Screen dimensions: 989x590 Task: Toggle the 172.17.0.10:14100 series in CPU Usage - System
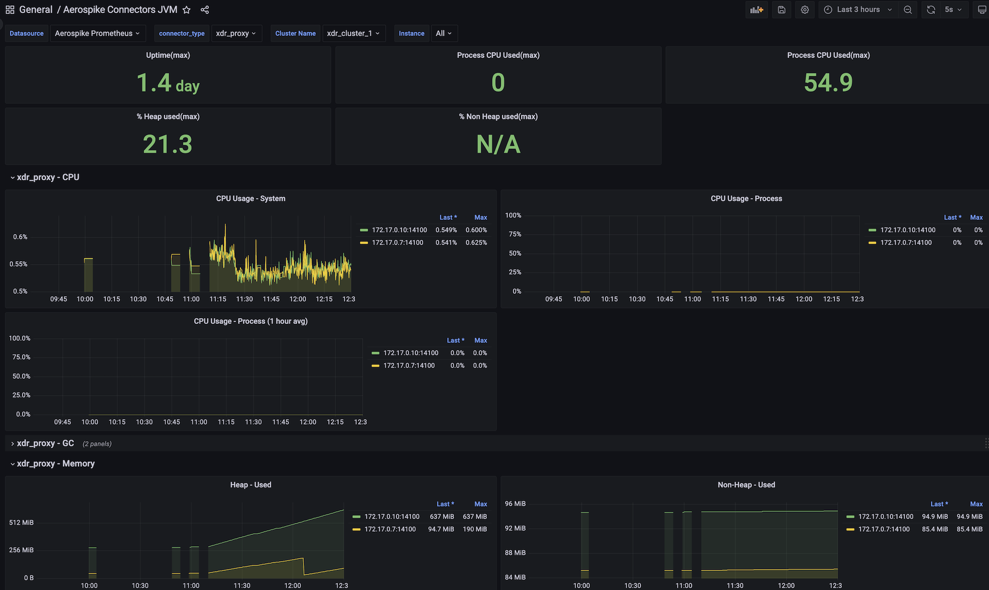[x=399, y=230]
